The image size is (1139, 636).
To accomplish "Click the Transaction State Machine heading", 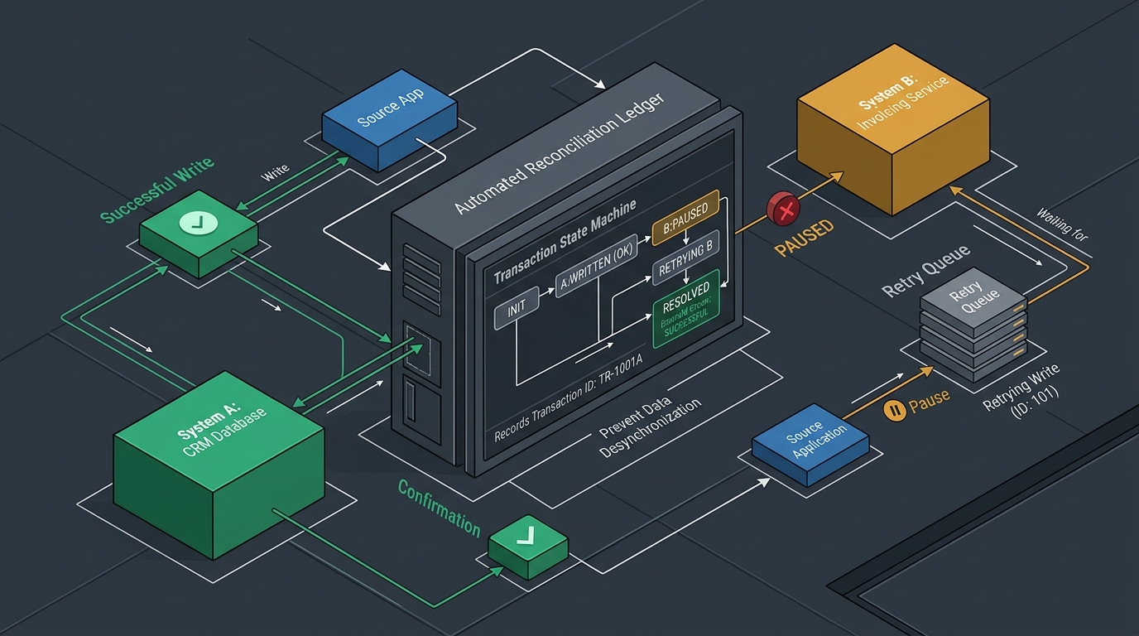I will coord(565,242).
